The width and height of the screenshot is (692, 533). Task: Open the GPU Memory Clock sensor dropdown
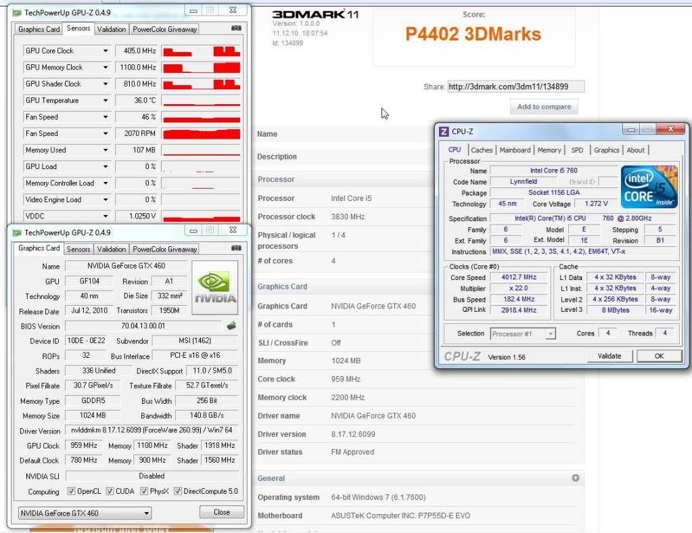coord(106,68)
